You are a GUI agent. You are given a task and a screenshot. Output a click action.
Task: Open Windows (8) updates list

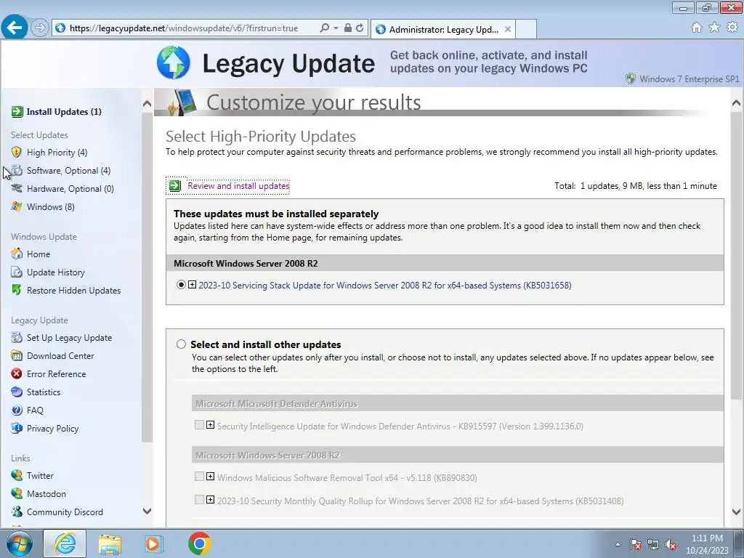tap(50, 206)
